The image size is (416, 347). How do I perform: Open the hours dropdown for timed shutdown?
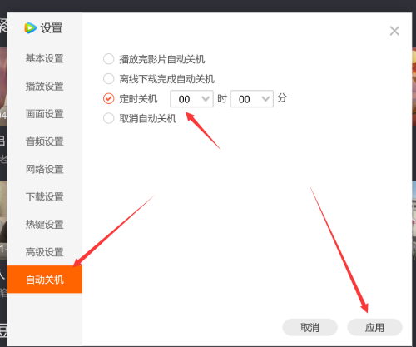point(191,99)
